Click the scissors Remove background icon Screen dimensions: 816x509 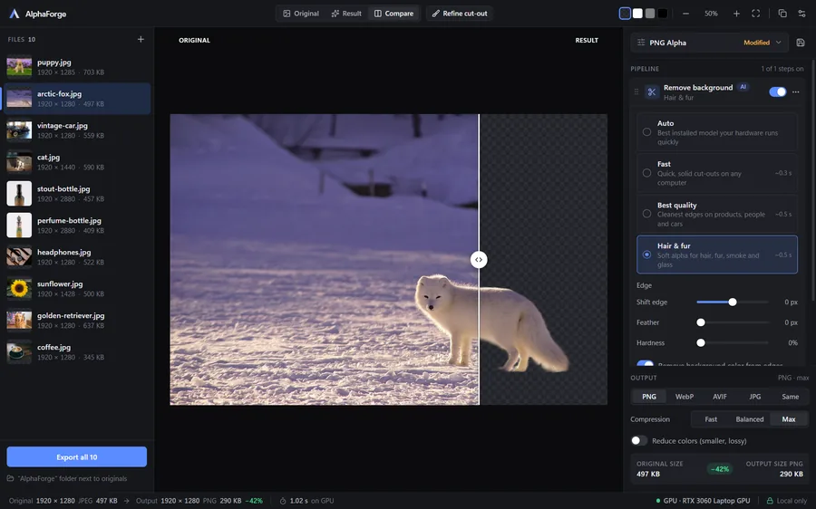[652, 92]
